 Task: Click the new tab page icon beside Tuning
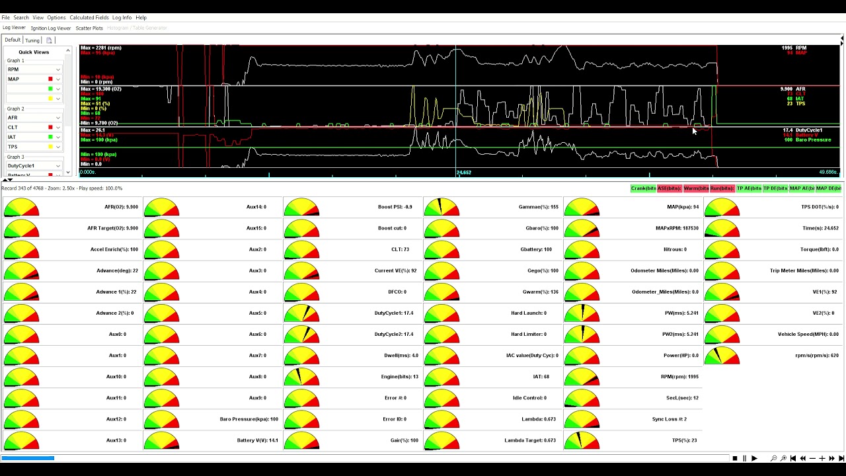tap(49, 40)
